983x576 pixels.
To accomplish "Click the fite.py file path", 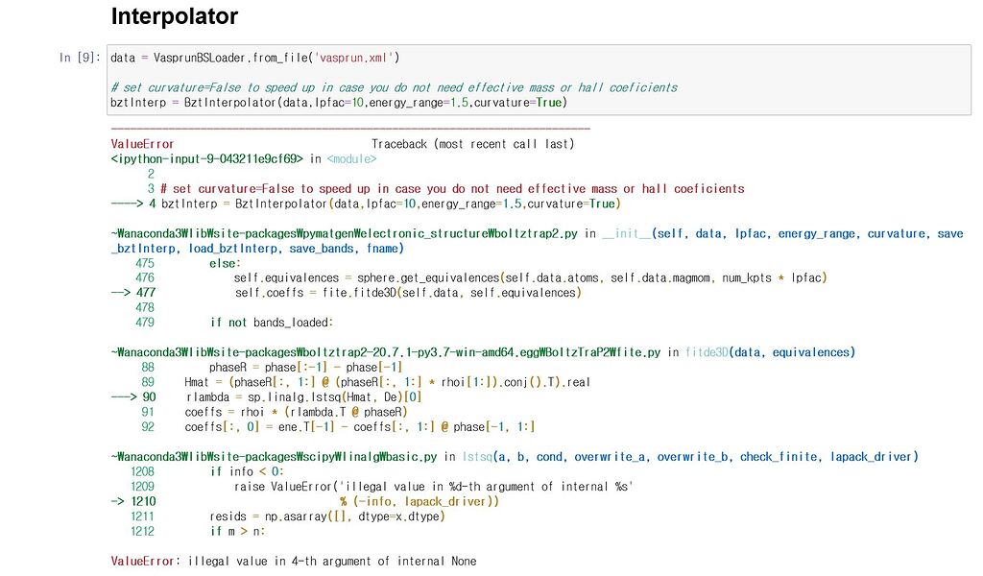I will tap(386, 352).
